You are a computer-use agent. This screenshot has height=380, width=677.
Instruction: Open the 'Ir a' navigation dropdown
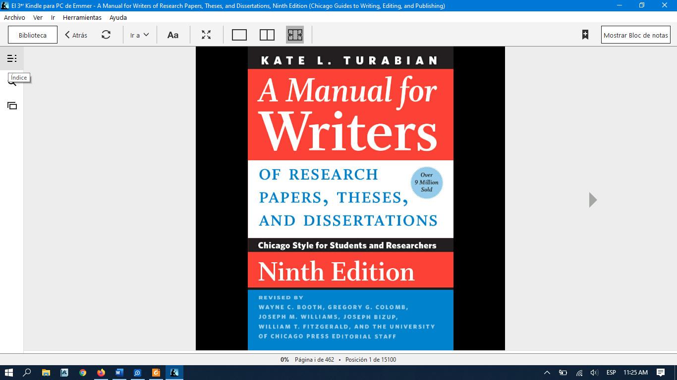[139, 35]
